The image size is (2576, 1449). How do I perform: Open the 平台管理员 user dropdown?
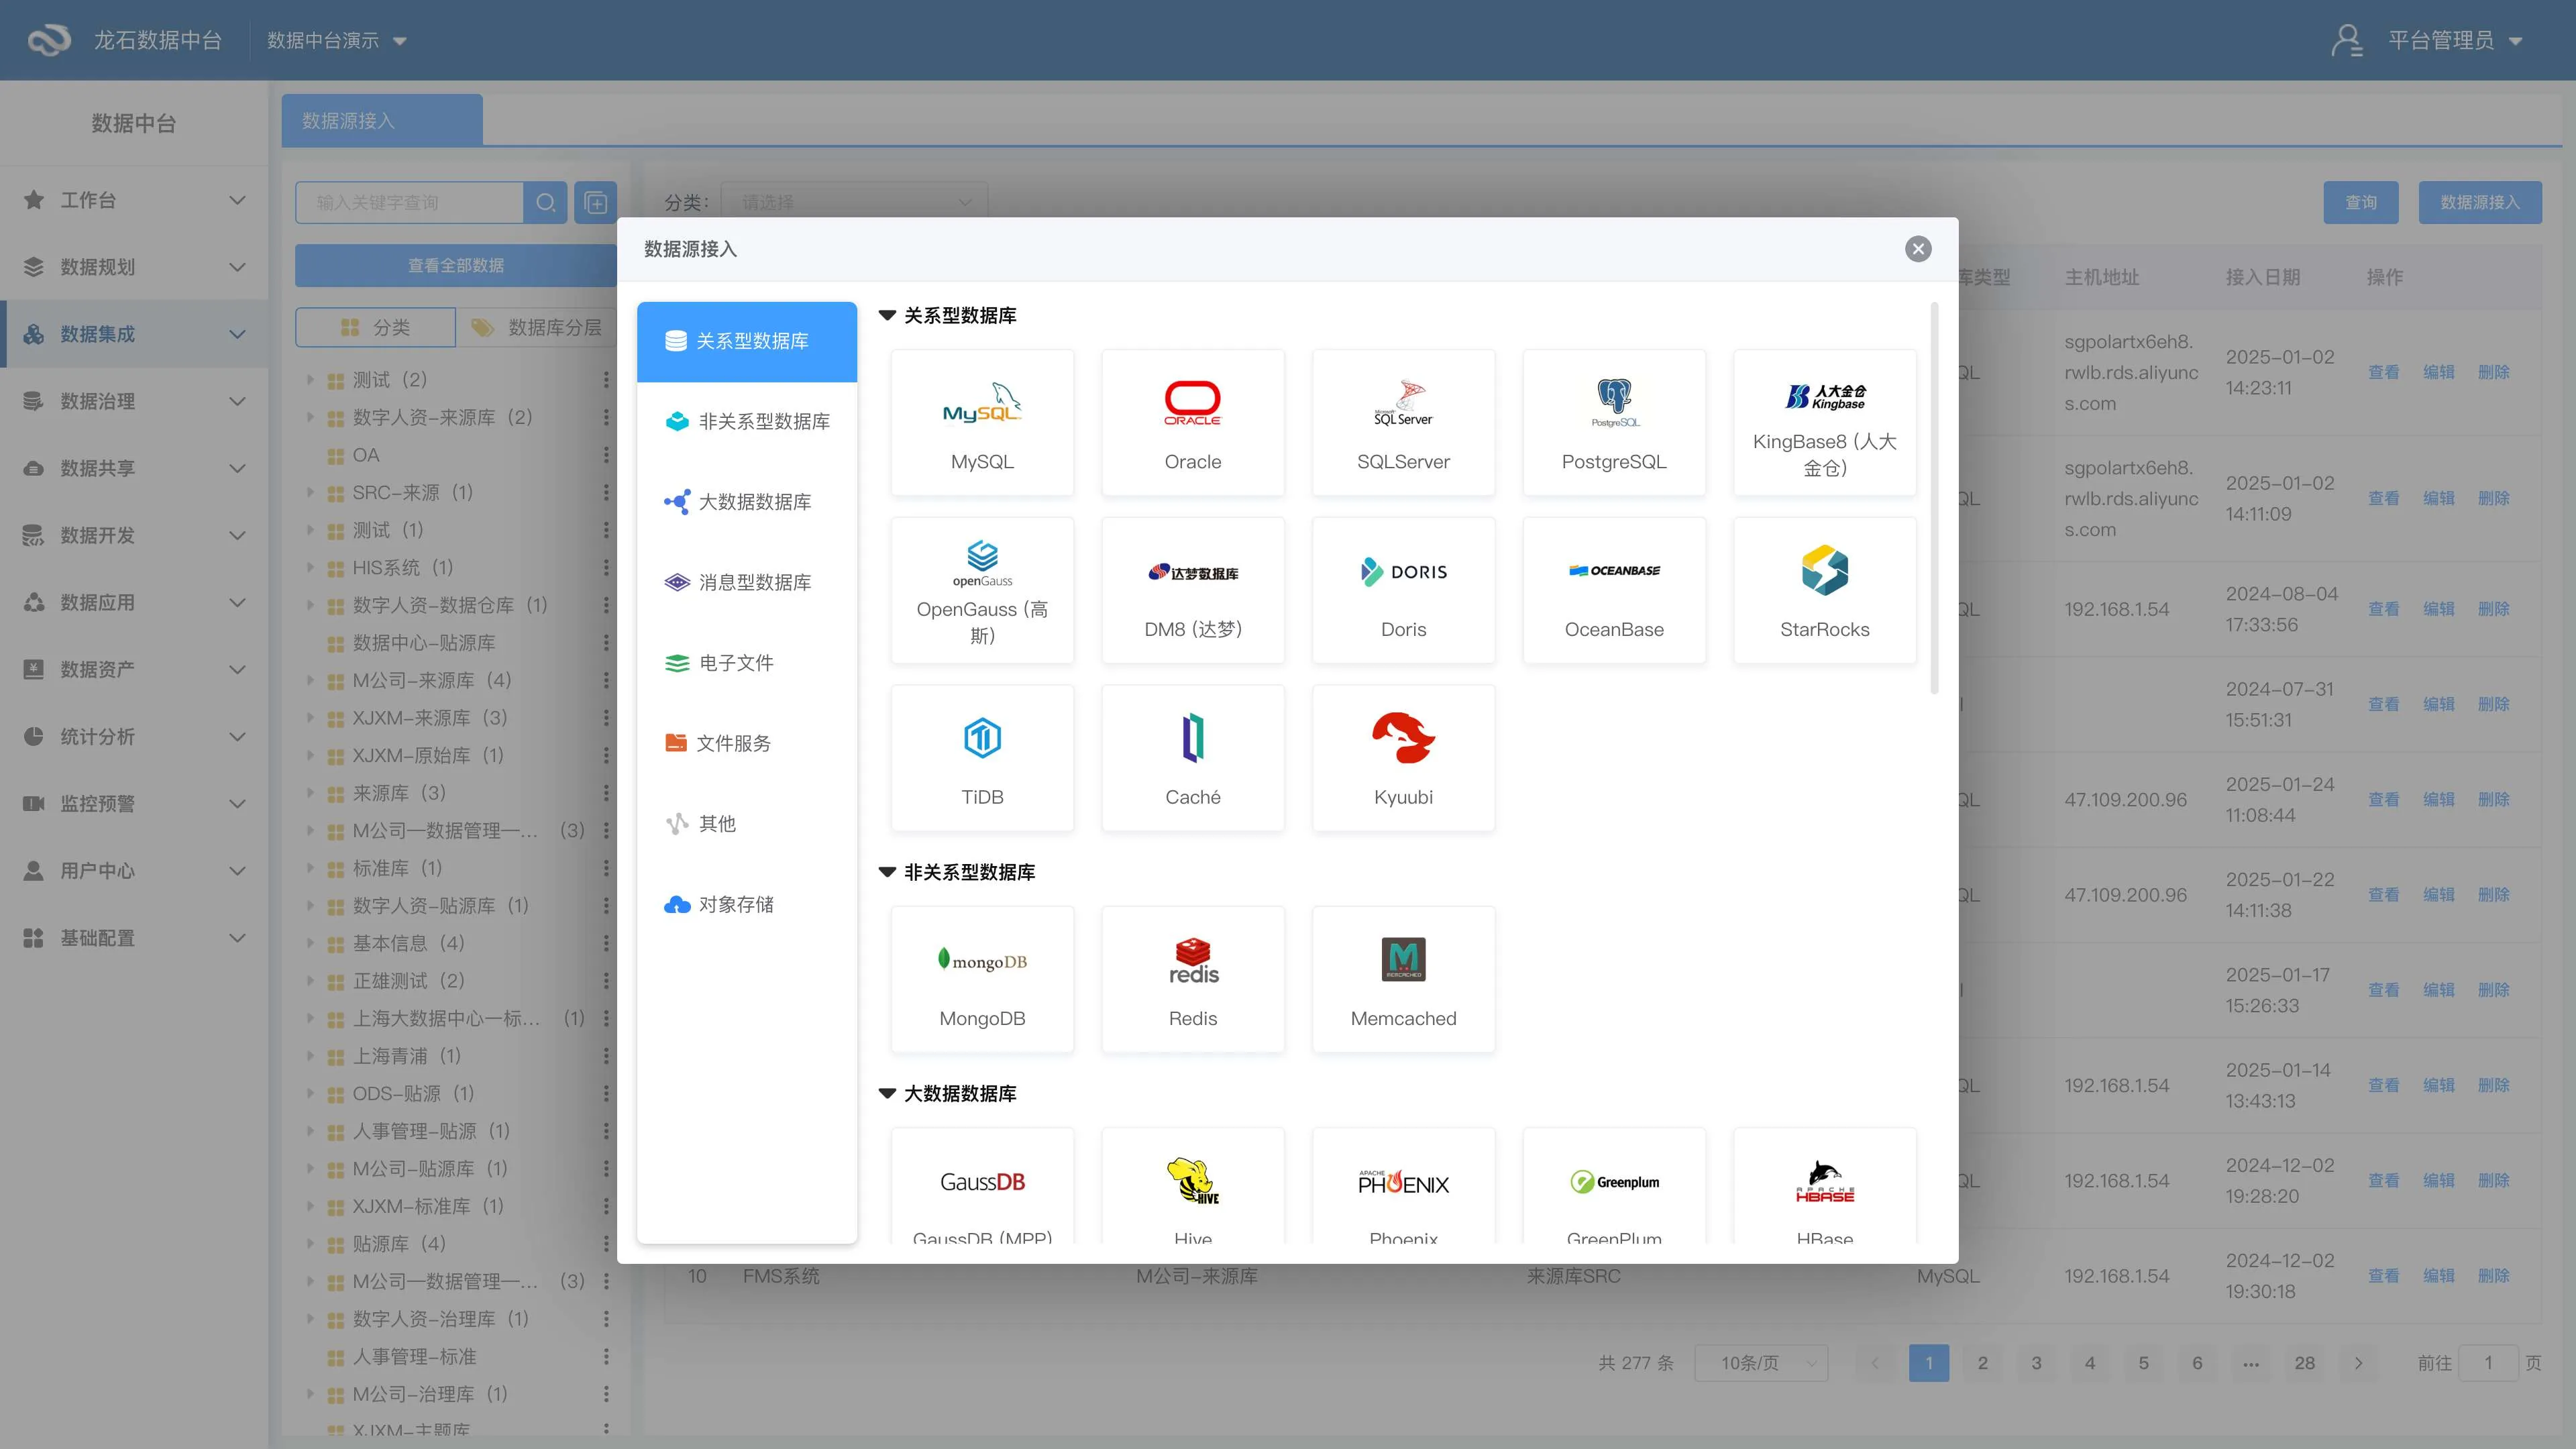click(x=2440, y=41)
